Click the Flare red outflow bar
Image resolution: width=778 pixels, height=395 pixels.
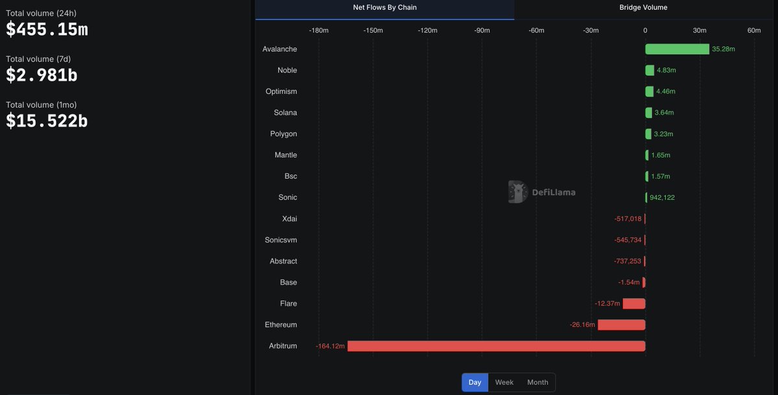(x=634, y=304)
